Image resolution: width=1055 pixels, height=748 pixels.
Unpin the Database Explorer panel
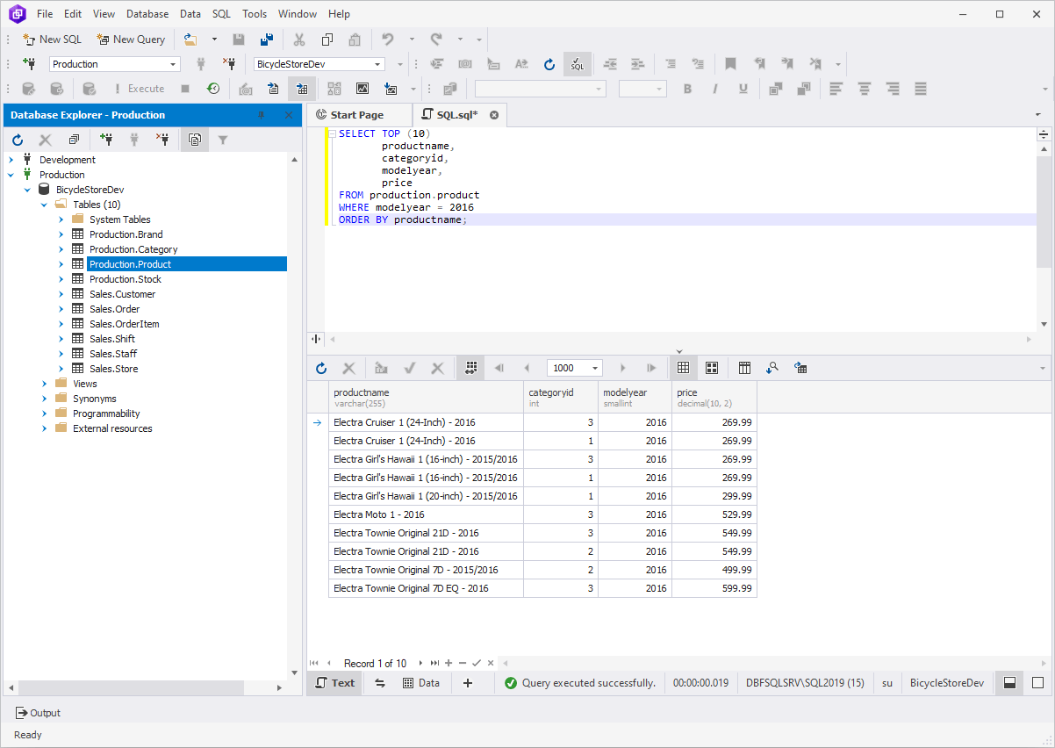(x=261, y=115)
